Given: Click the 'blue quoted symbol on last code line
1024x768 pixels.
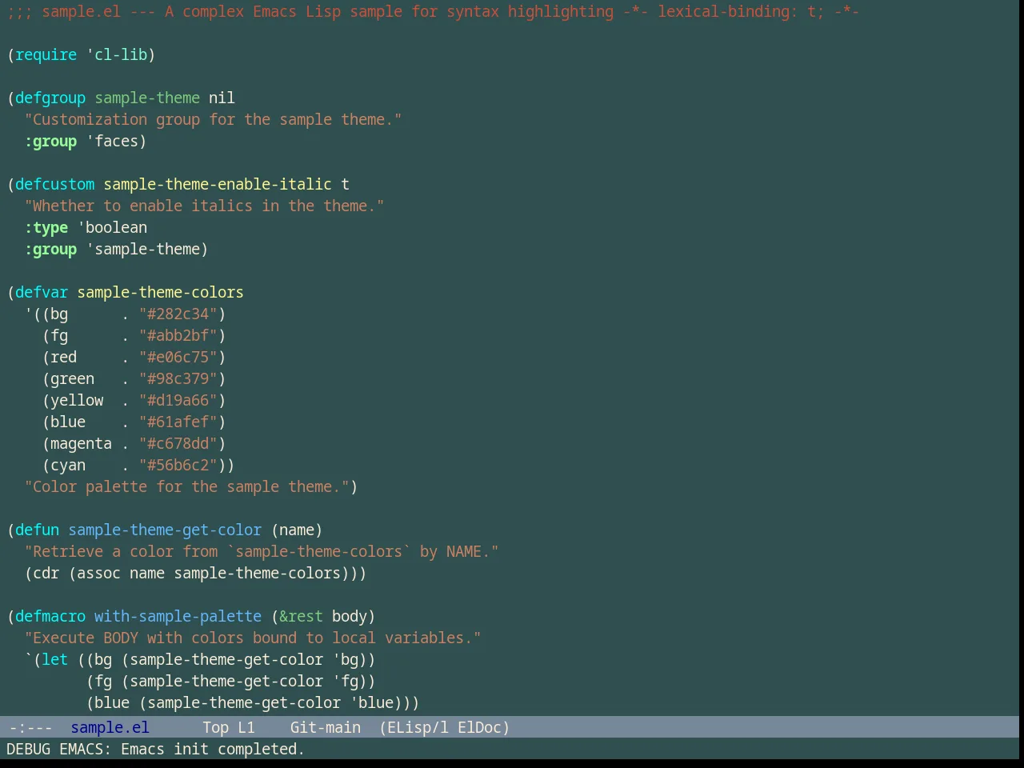Looking at the screenshot, I should (371, 702).
